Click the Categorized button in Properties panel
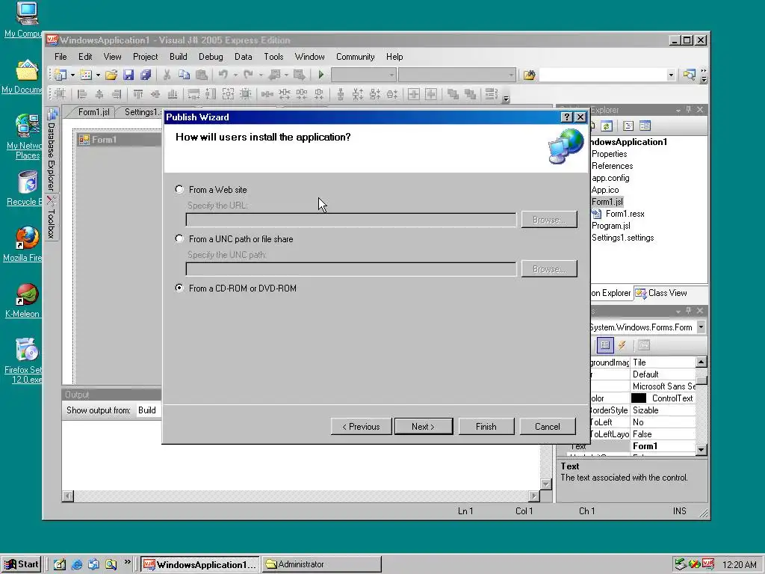Viewport: 765px width, 574px height. coord(605,345)
